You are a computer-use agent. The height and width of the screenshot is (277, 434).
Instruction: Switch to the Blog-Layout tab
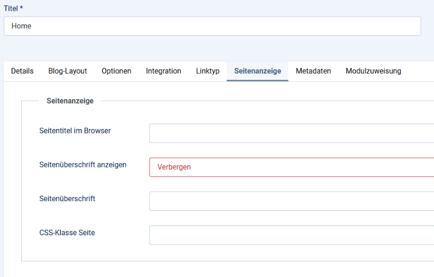pyautogui.click(x=67, y=71)
